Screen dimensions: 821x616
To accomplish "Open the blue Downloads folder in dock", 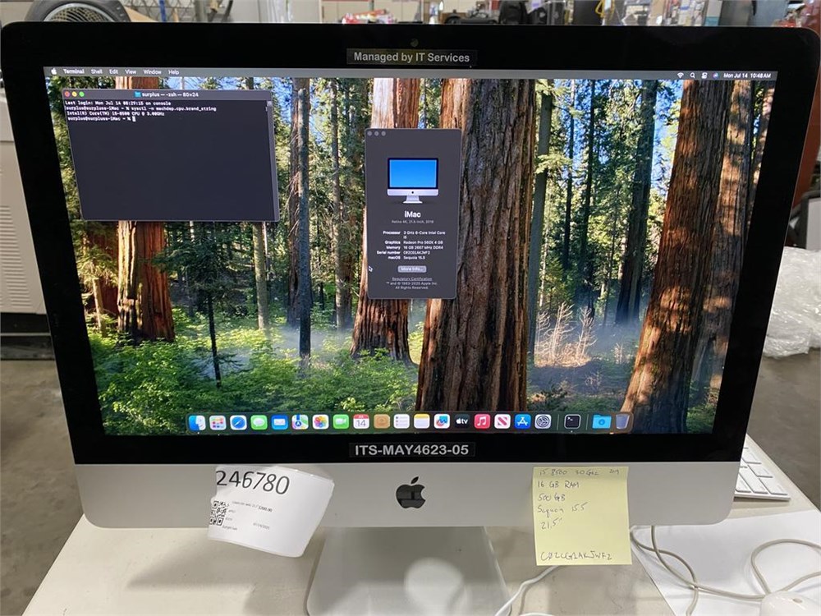I will [x=602, y=422].
